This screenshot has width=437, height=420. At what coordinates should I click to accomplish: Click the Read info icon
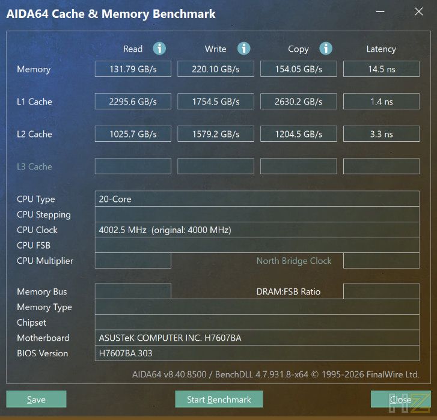(159, 49)
